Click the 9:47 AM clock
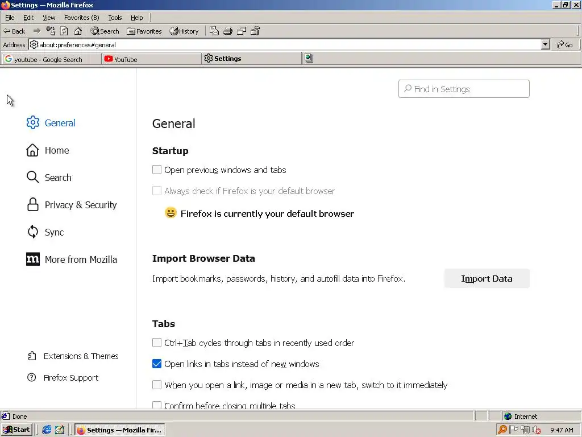 click(x=562, y=430)
